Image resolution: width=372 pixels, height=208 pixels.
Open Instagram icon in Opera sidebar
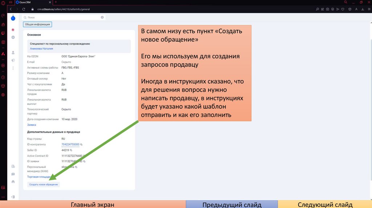click(x=3, y=42)
